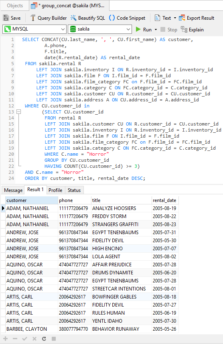
Task: Select the cell ANALYZE HOOSIERS
Action: [122, 208]
